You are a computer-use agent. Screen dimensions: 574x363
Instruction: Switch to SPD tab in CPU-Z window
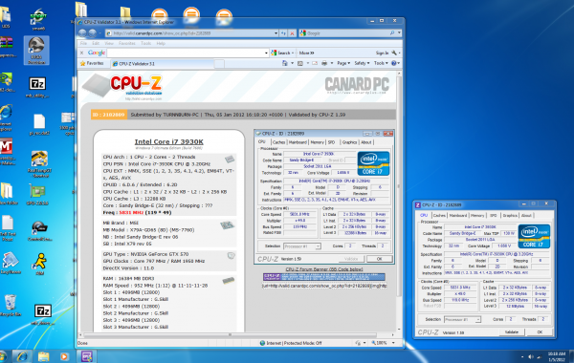pyautogui.click(x=493, y=215)
